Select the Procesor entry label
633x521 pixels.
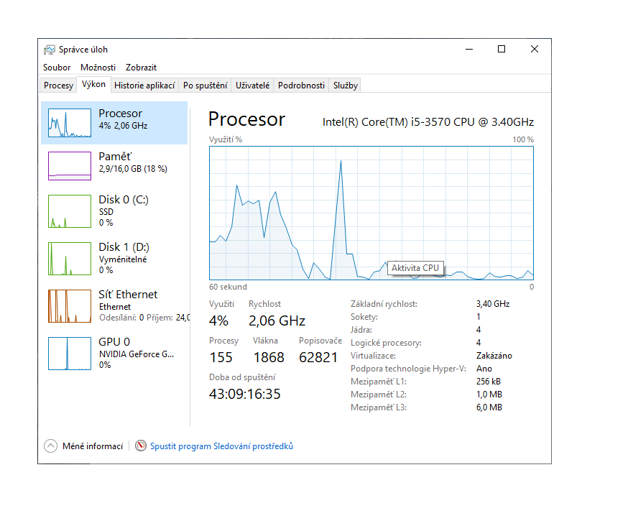120,114
